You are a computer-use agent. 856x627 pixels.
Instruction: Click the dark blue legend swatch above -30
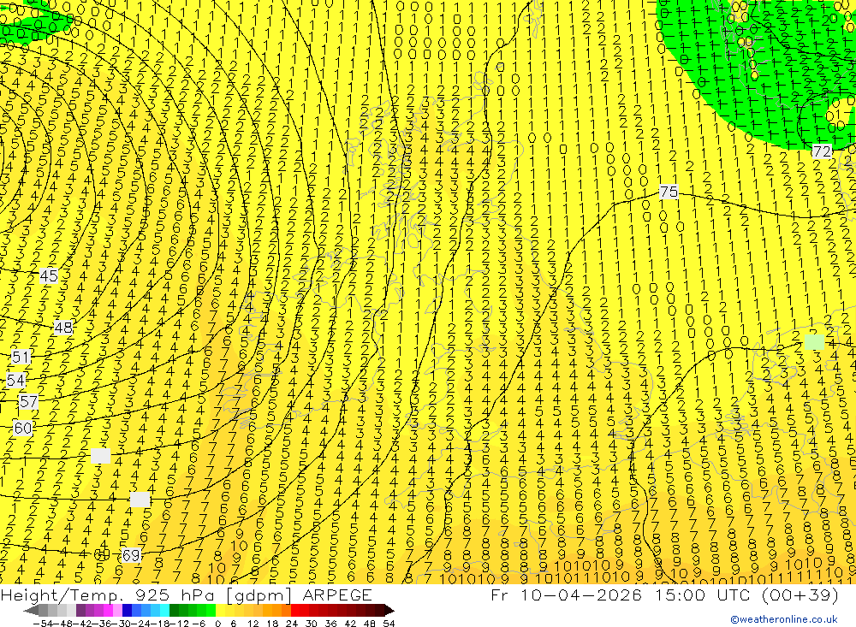127,610
